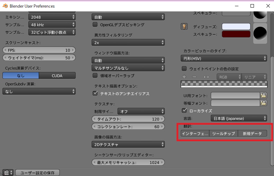Click the Blender logo in title bar

[x=5, y=6]
